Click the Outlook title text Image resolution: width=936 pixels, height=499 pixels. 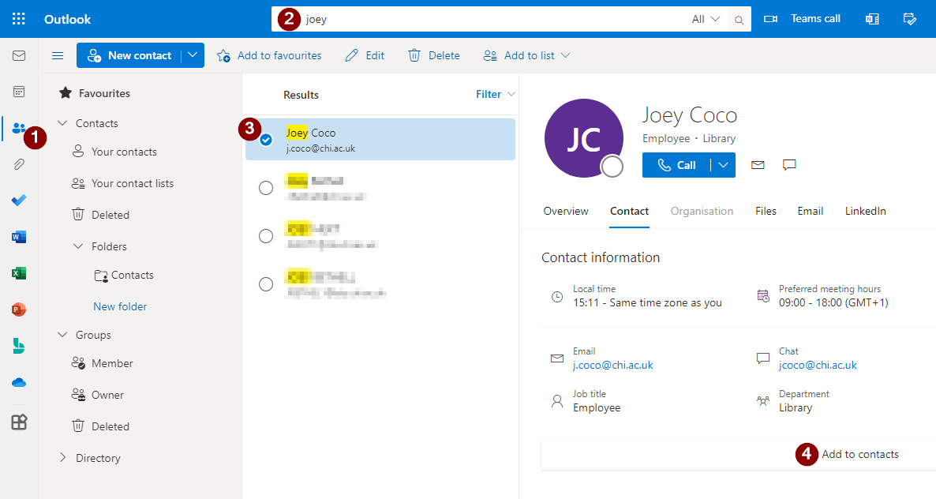coord(67,19)
